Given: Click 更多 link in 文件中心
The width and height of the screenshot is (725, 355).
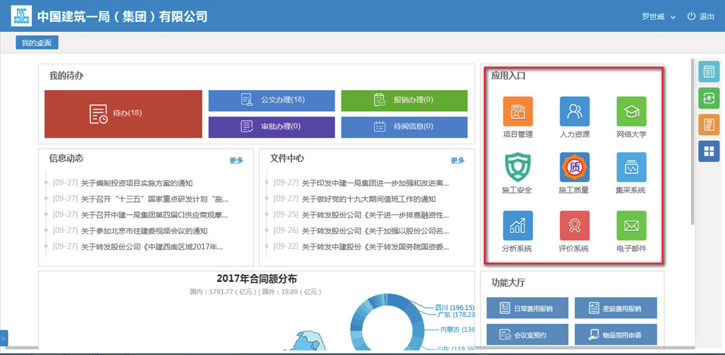Looking at the screenshot, I should click(457, 161).
